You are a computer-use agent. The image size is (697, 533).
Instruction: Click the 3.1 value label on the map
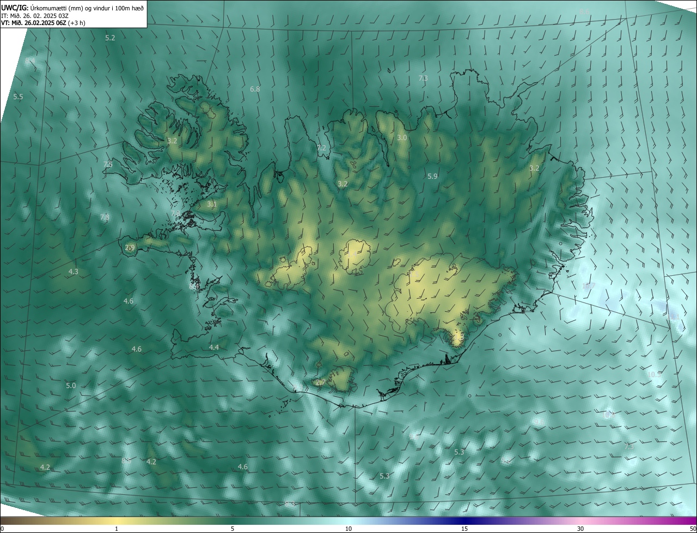212,204
